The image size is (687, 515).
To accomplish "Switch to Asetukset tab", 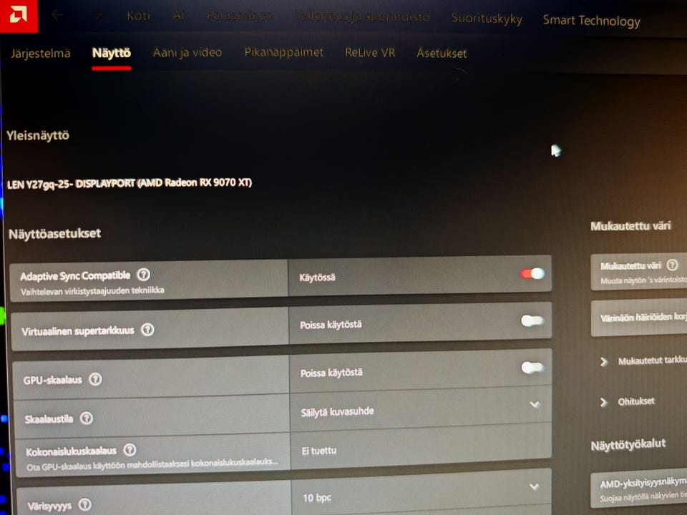I will point(442,54).
